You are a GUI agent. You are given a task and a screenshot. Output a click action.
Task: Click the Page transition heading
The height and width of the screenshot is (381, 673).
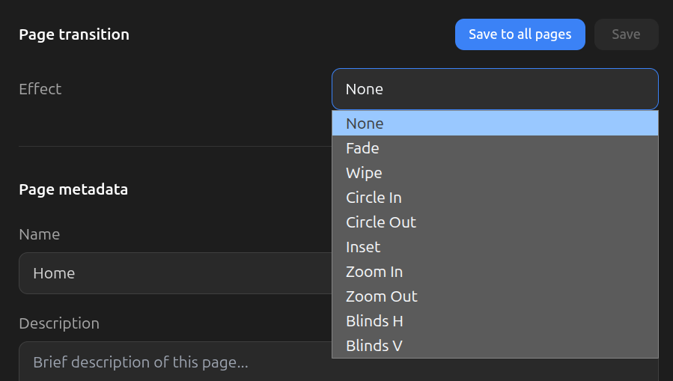(x=74, y=34)
